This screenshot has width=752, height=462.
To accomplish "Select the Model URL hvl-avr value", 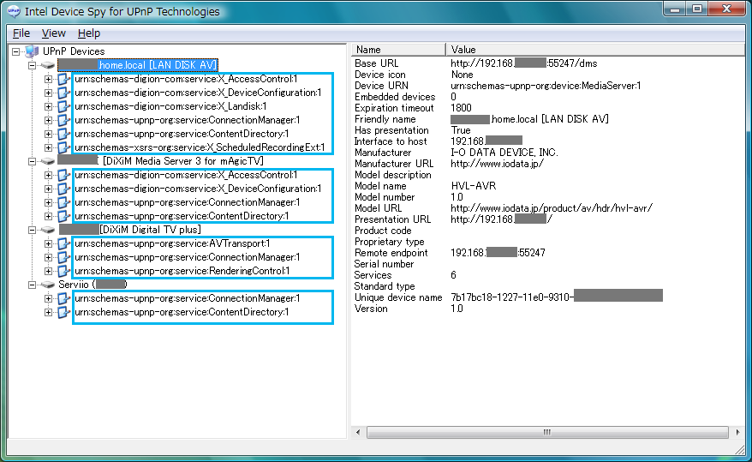I will tap(552, 208).
